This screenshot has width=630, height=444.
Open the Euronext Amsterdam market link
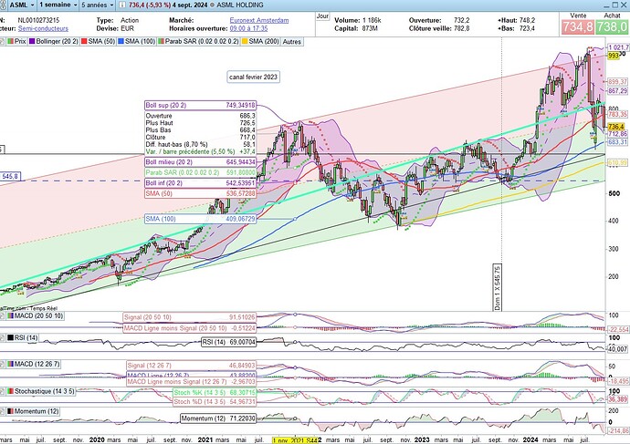pyautogui.click(x=258, y=20)
